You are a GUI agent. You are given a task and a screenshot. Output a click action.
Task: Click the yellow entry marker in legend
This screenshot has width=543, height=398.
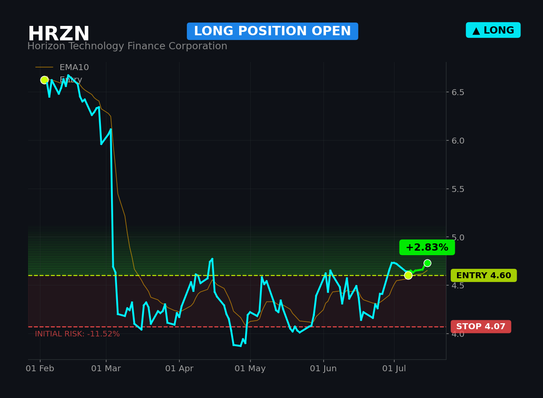44,80
